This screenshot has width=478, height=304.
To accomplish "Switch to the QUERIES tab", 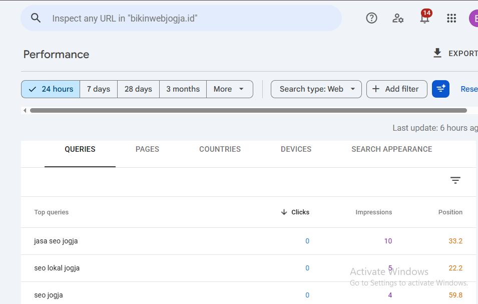I will tap(80, 149).
